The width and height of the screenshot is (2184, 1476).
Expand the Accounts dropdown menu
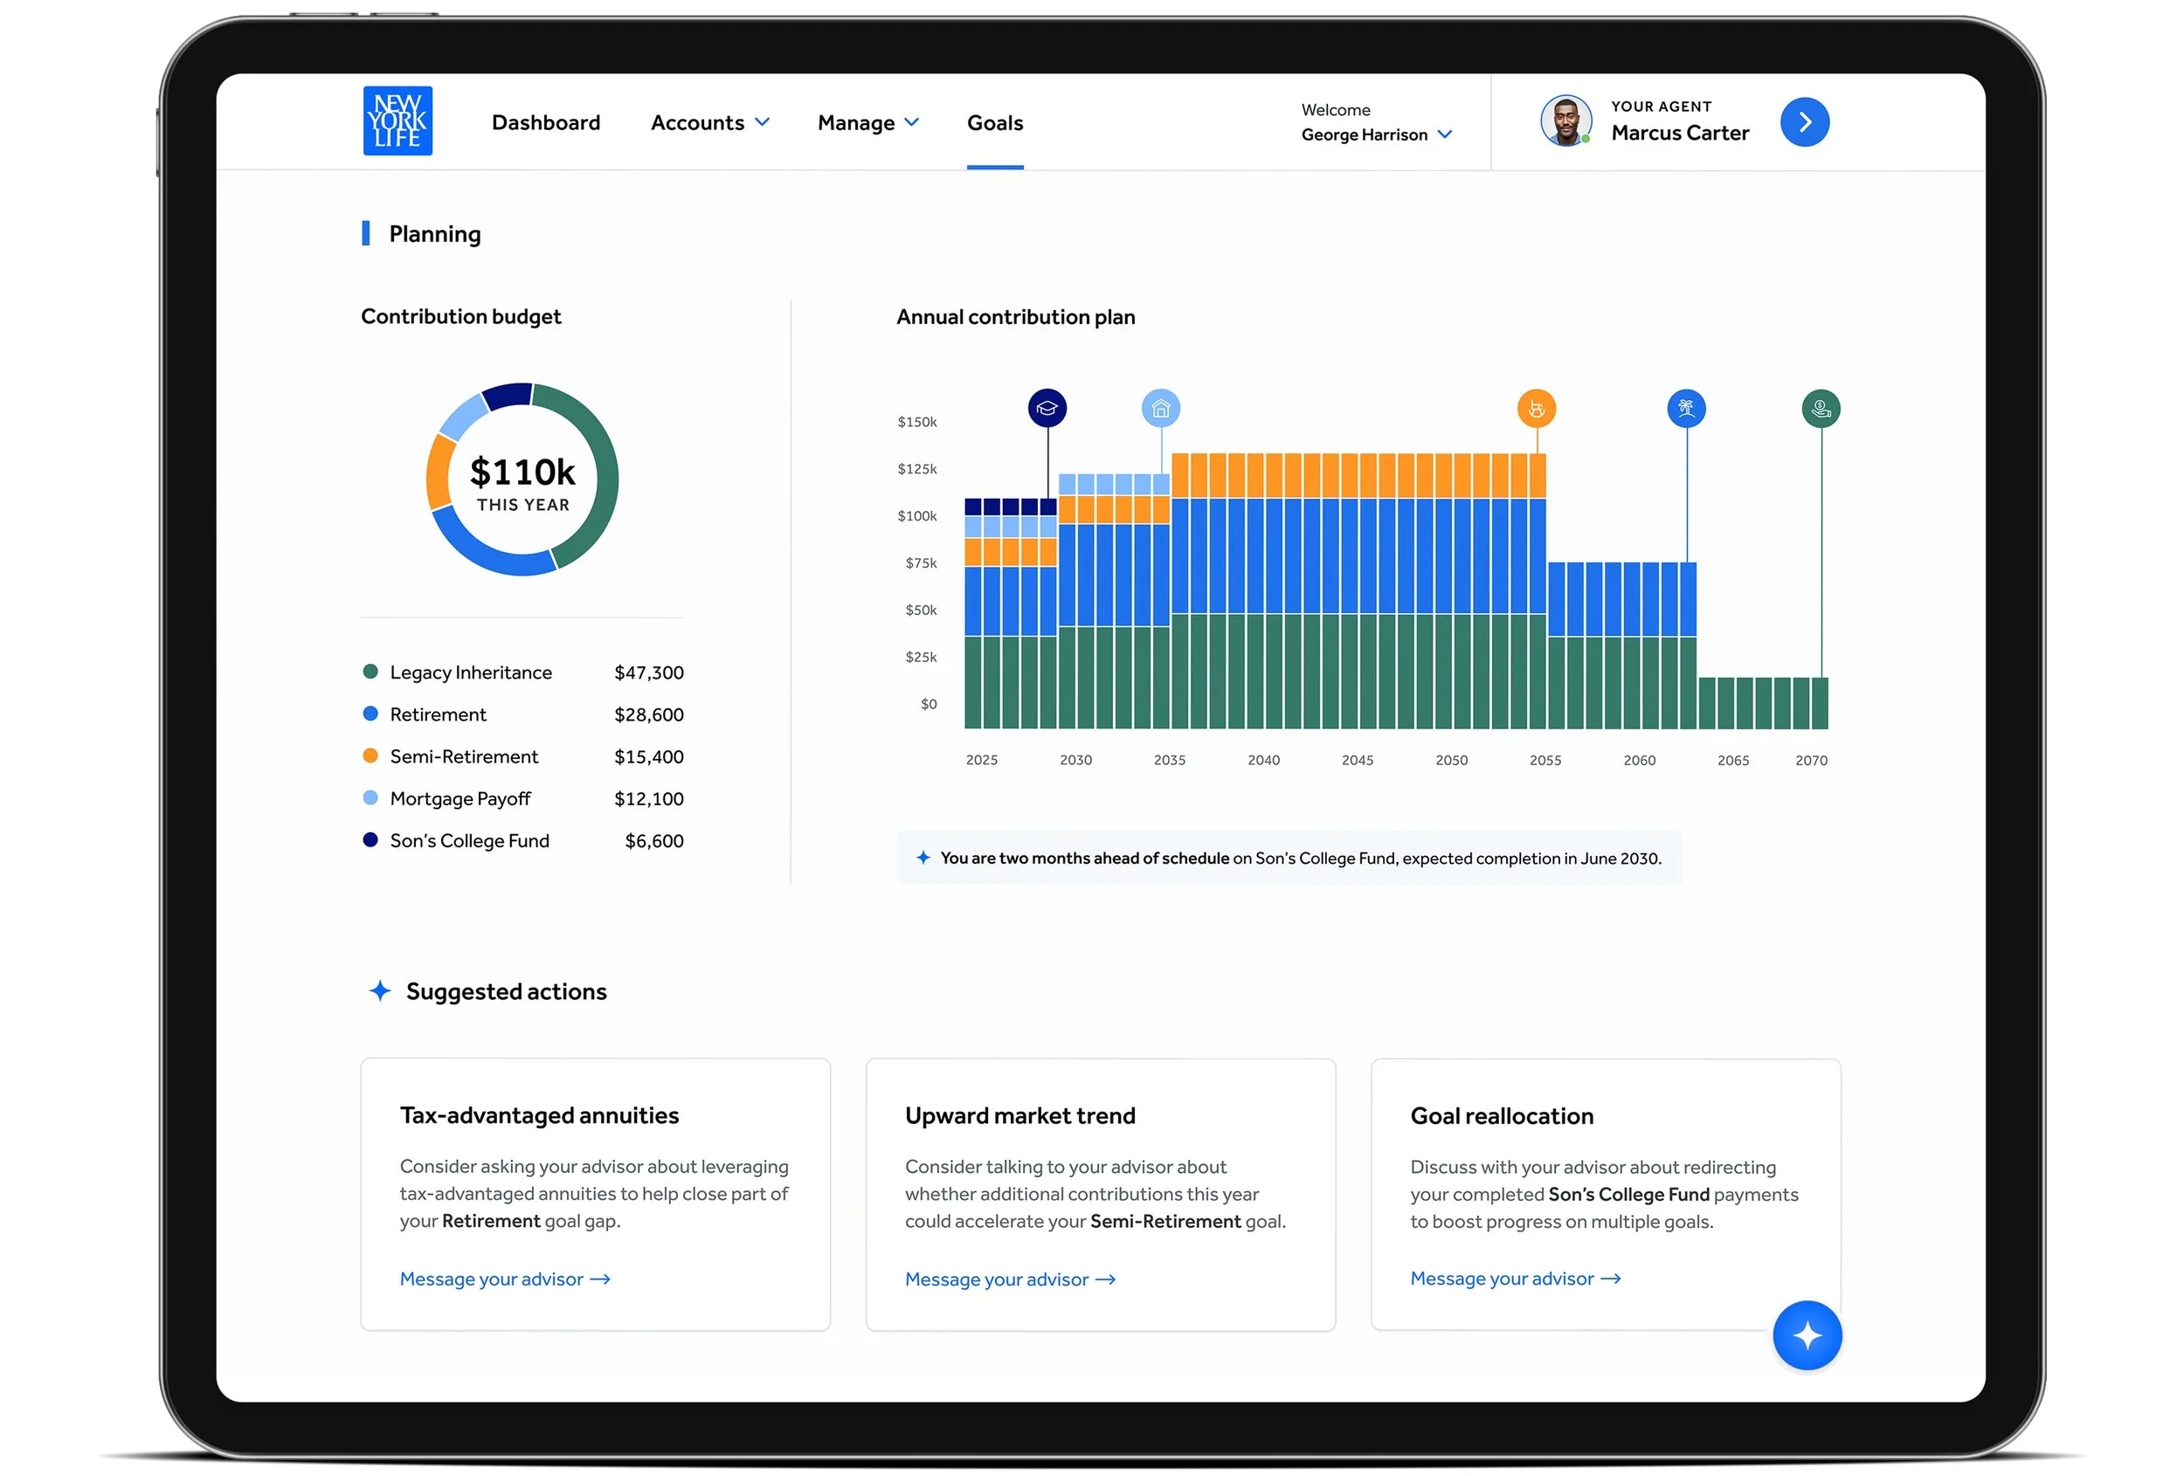[709, 123]
